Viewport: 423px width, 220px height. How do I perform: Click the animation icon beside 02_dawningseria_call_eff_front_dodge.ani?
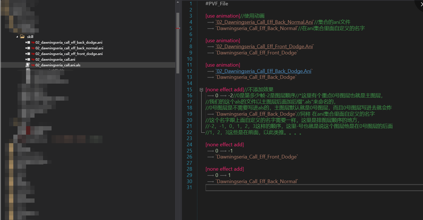pyautogui.click(x=28, y=54)
